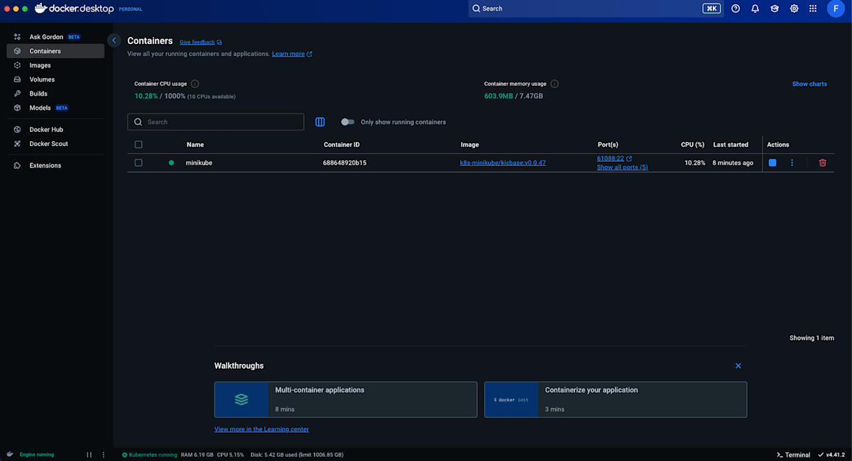
Task: Select Containers in sidebar
Action: (x=55, y=51)
